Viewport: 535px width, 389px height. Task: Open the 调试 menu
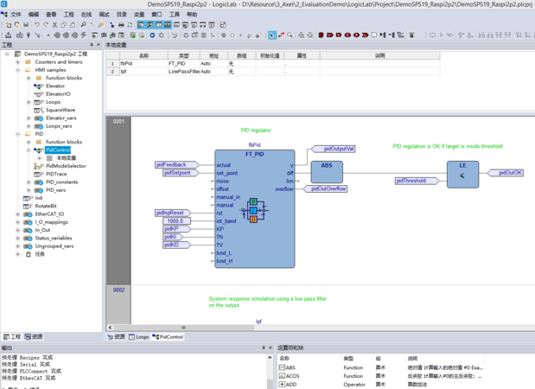[x=104, y=15]
